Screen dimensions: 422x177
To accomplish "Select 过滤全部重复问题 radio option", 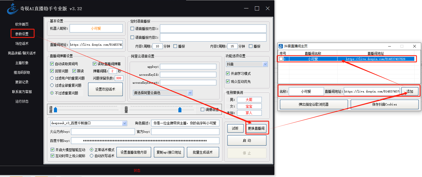I will [x=52, y=85].
